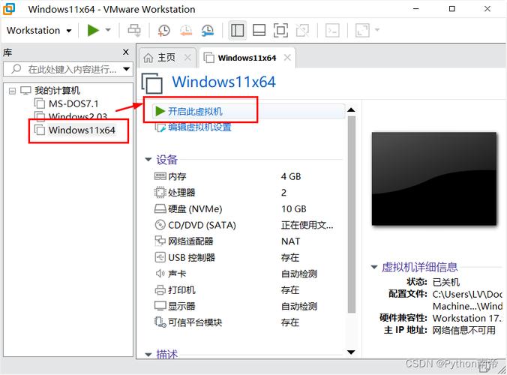The height and width of the screenshot is (375, 507).
Task: Click the display monitor icon
Action: (160, 306)
